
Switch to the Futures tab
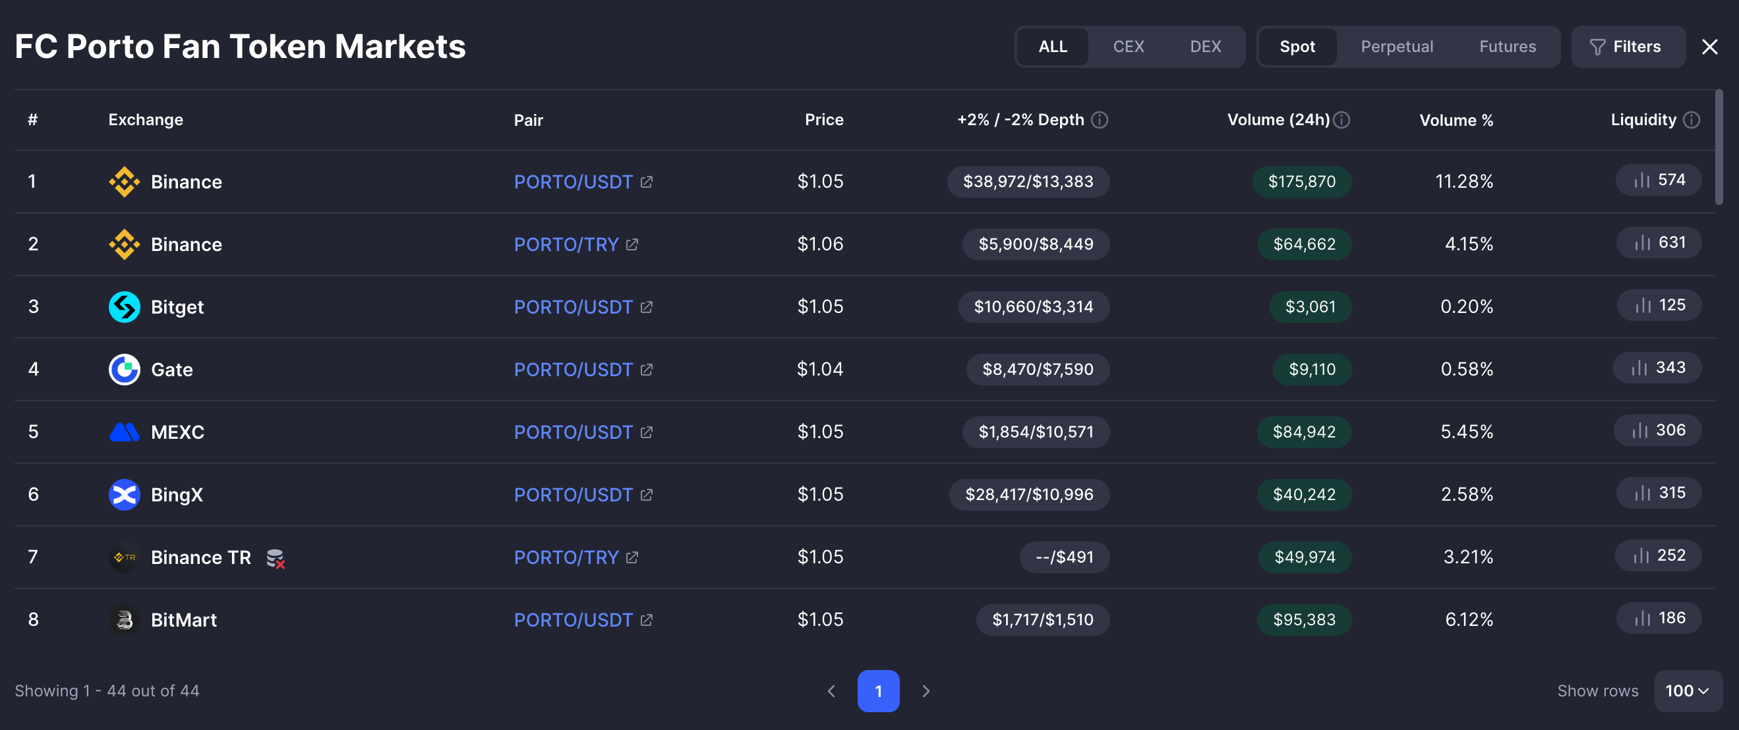point(1507,47)
